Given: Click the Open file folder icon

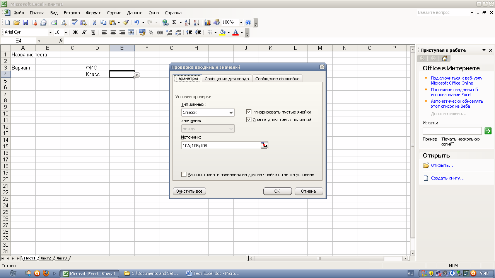Looking at the screenshot, I should tap(17, 22).
